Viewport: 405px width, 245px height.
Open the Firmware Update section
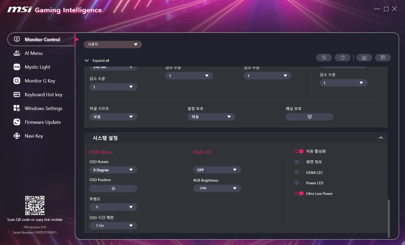coord(42,122)
